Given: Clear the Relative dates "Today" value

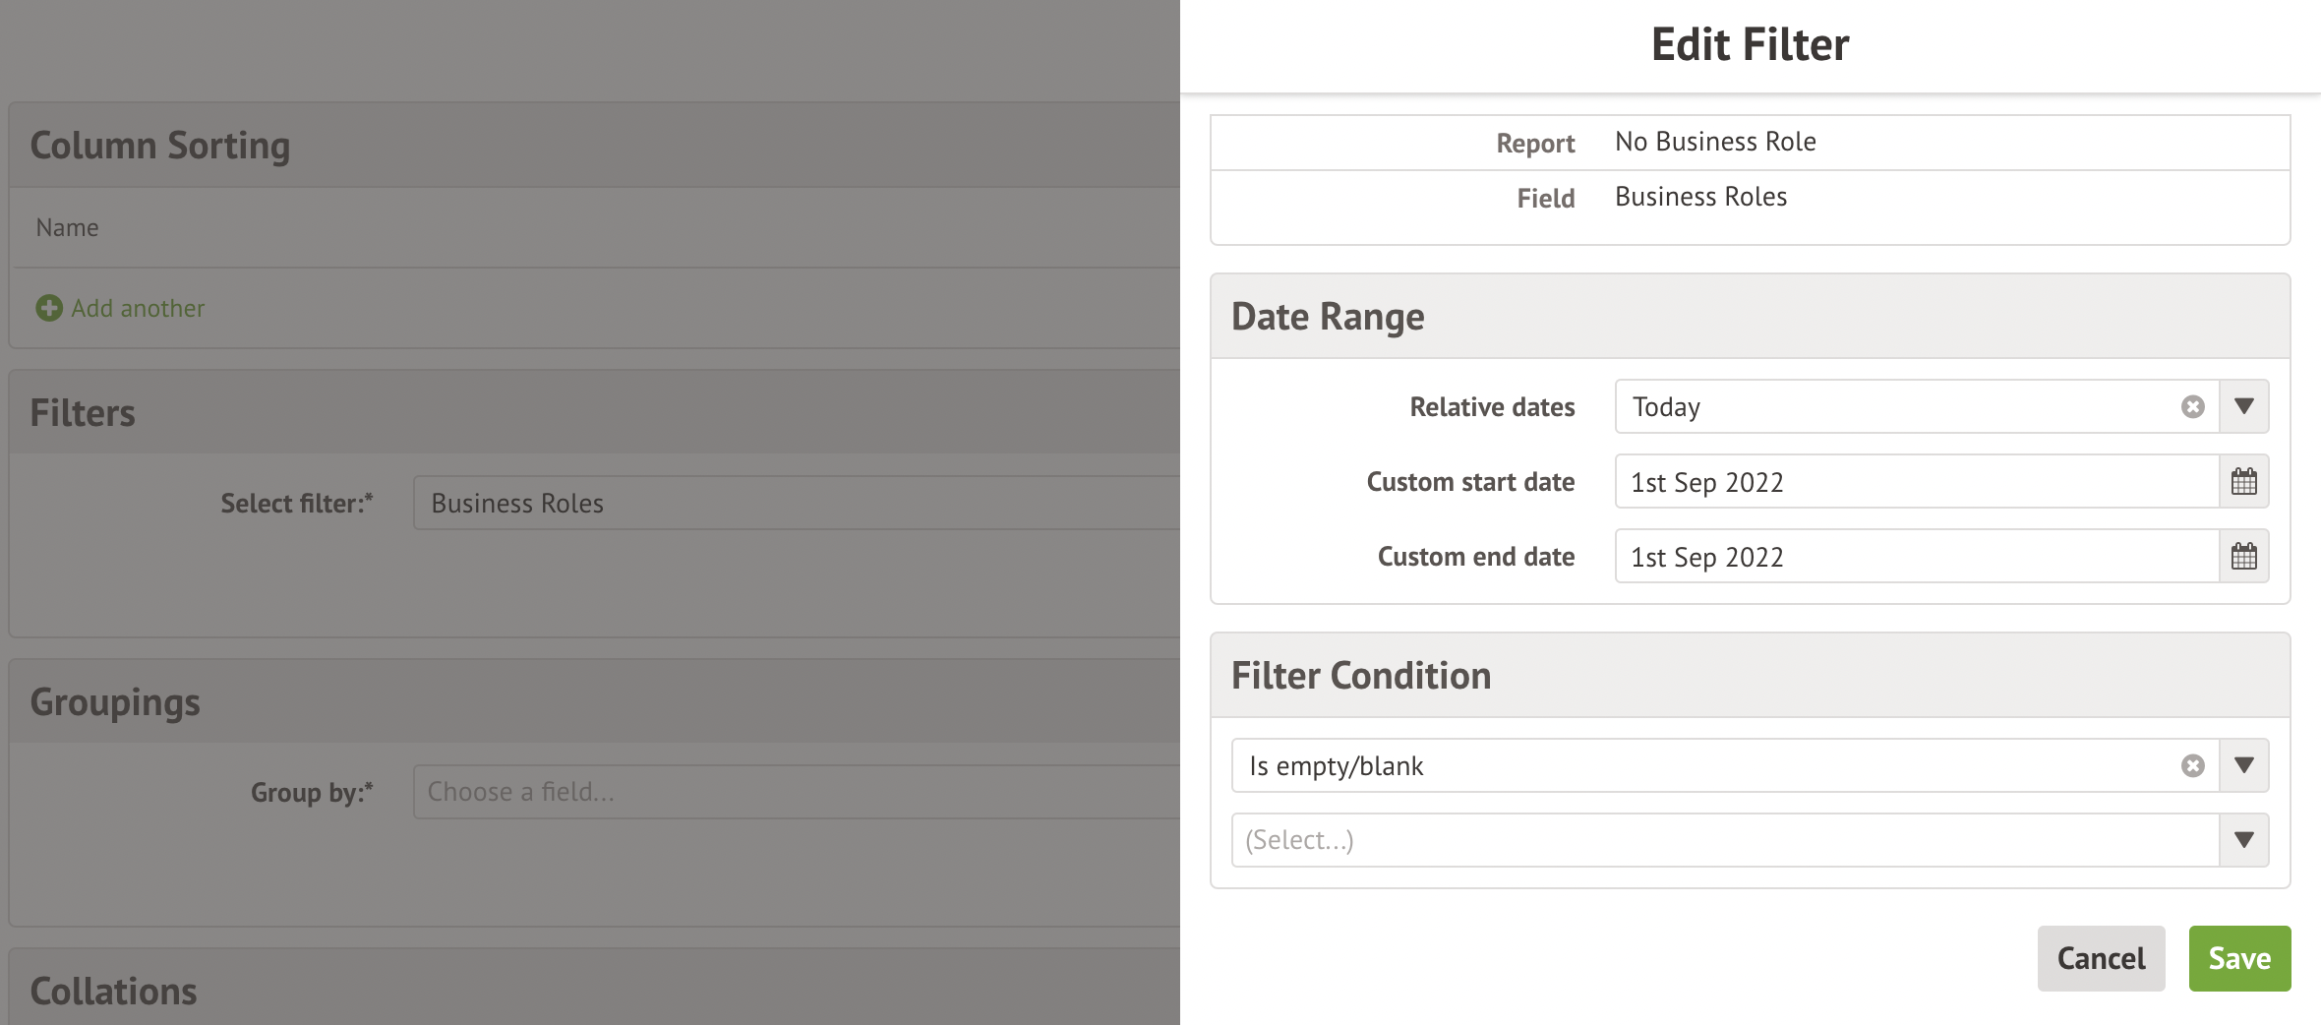Looking at the screenshot, I should (2192, 407).
